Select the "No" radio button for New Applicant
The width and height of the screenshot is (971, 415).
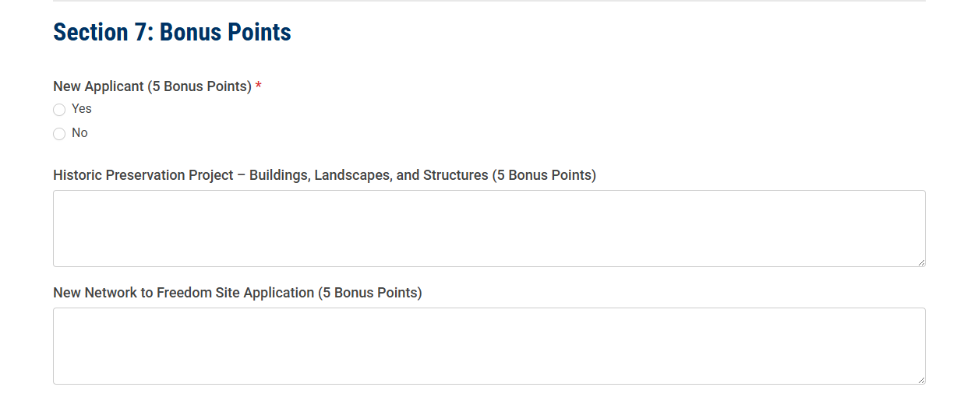pos(59,134)
